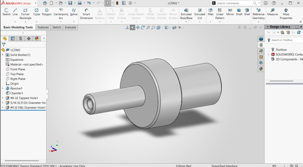Viewport: 303px width, 167px height.
Task: Apply the Fillet feature
Action: (x=211, y=12)
